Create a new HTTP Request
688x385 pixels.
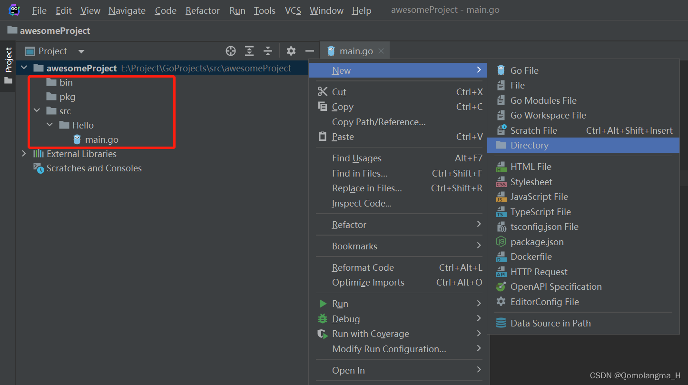[x=583, y=272]
